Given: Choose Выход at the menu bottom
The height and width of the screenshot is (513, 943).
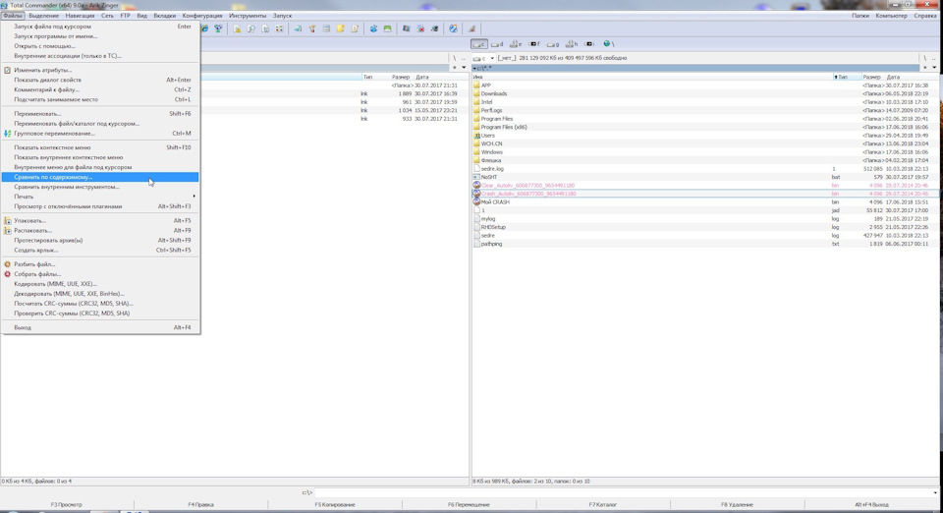Looking at the screenshot, I should (x=100, y=328).
